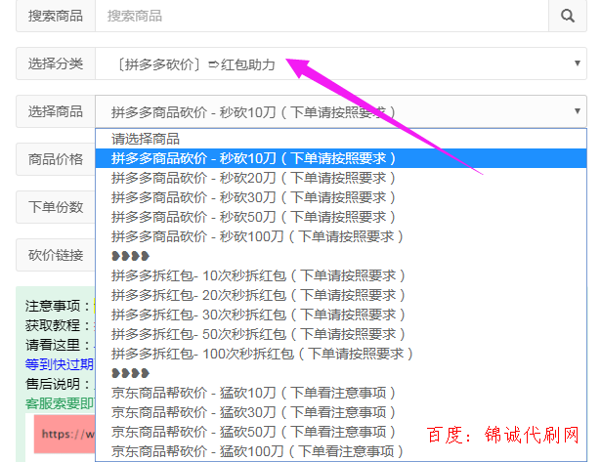Choose 拼多多拆红包 50次秒拆红包 option
The height and width of the screenshot is (462, 601).
[258, 334]
